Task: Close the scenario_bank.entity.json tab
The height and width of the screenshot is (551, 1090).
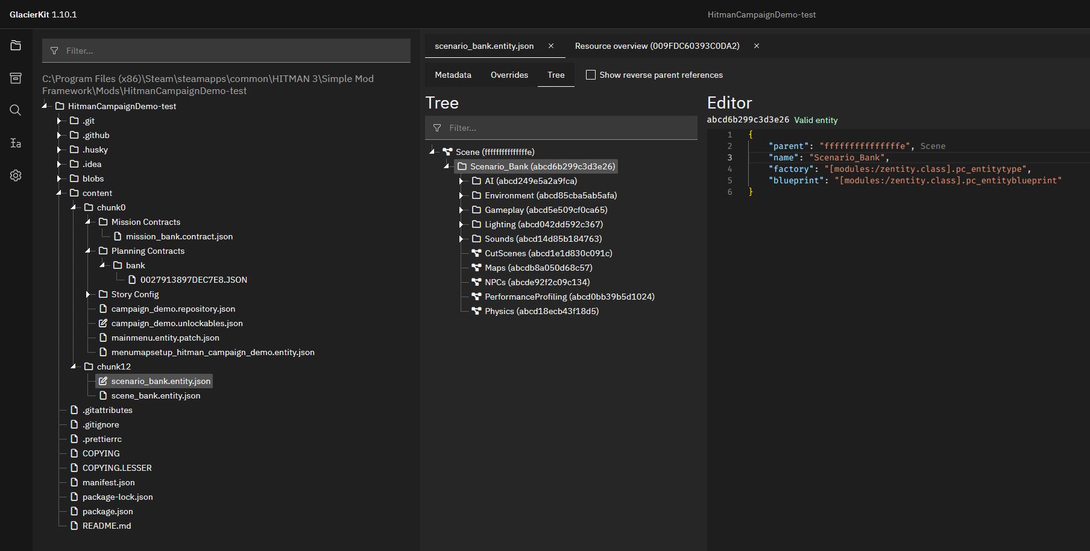Action: point(551,46)
